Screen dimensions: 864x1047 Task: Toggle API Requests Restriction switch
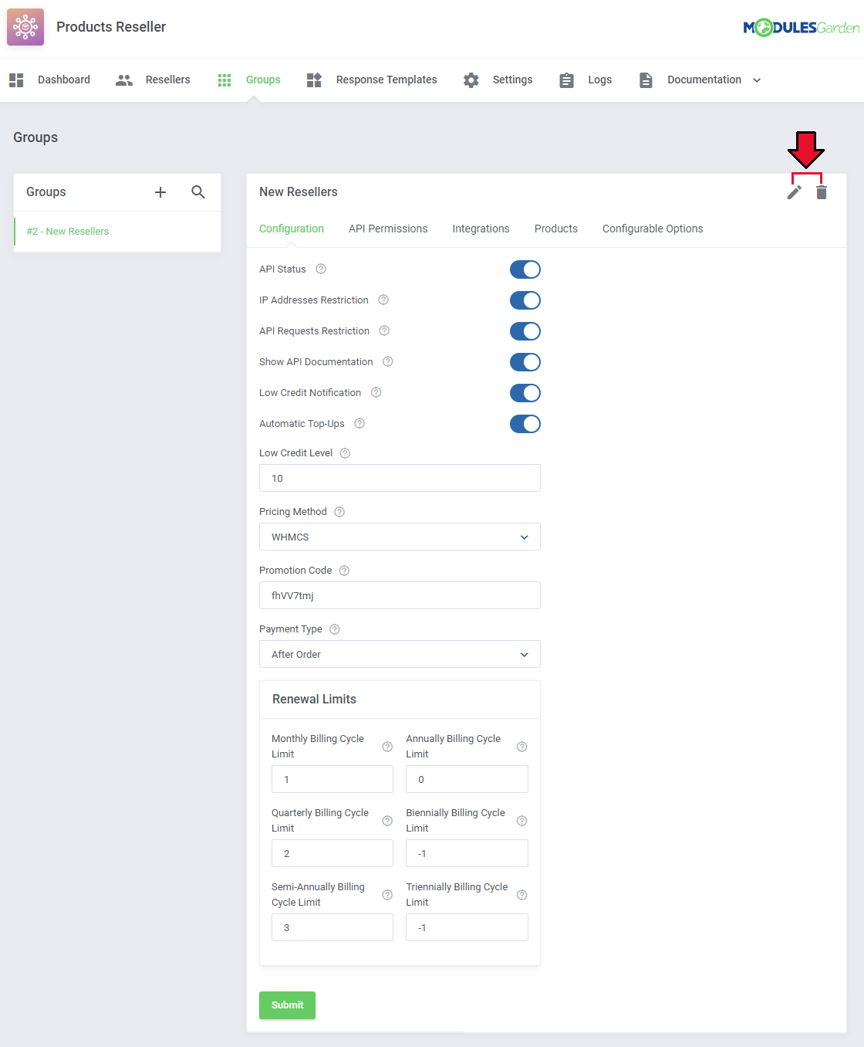[x=525, y=331]
